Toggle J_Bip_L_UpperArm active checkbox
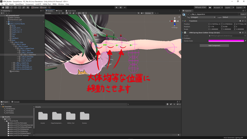This screenshot has height=139, width=247. (x=188, y=14)
